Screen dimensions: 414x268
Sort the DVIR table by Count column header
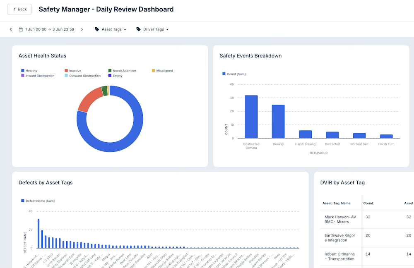click(x=368, y=203)
